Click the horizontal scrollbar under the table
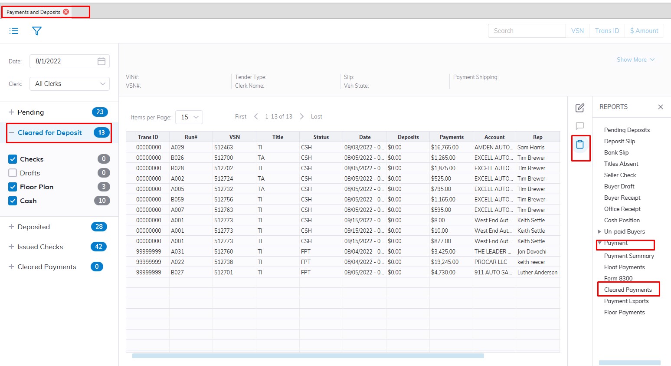This screenshot has height=366, width=671. click(308, 356)
